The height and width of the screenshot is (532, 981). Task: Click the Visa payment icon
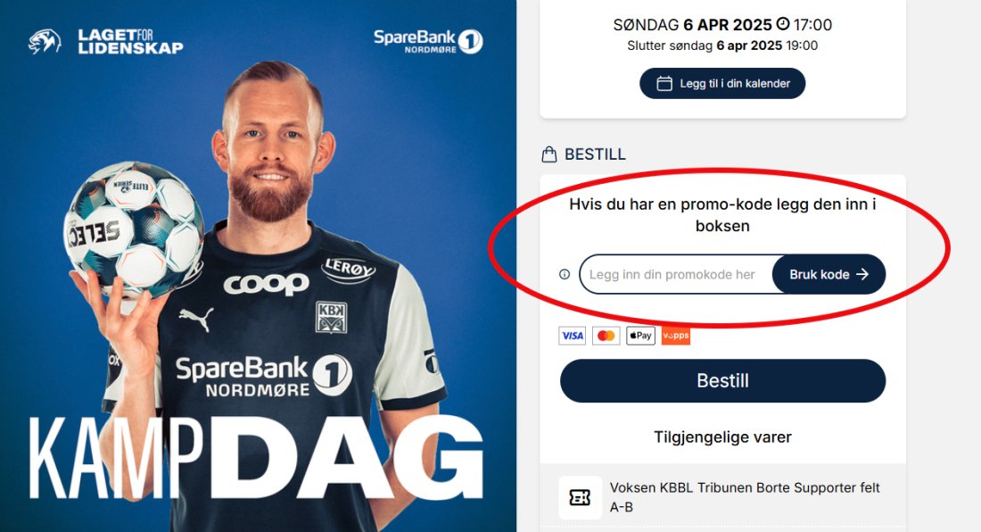[573, 336]
